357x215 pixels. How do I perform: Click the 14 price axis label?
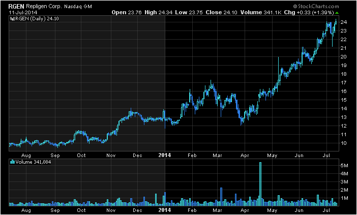(x=344, y=109)
